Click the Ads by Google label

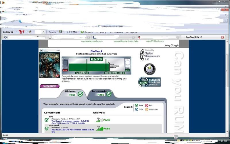172,46
